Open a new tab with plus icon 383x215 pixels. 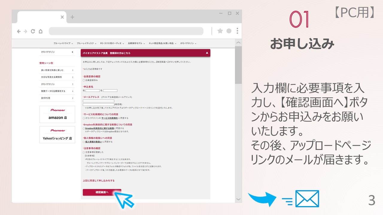72,17
